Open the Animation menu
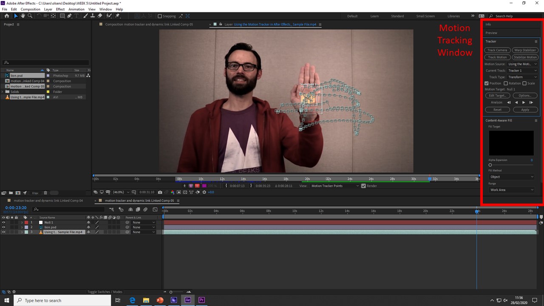Image resolution: width=544 pixels, height=306 pixels. coord(76,9)
